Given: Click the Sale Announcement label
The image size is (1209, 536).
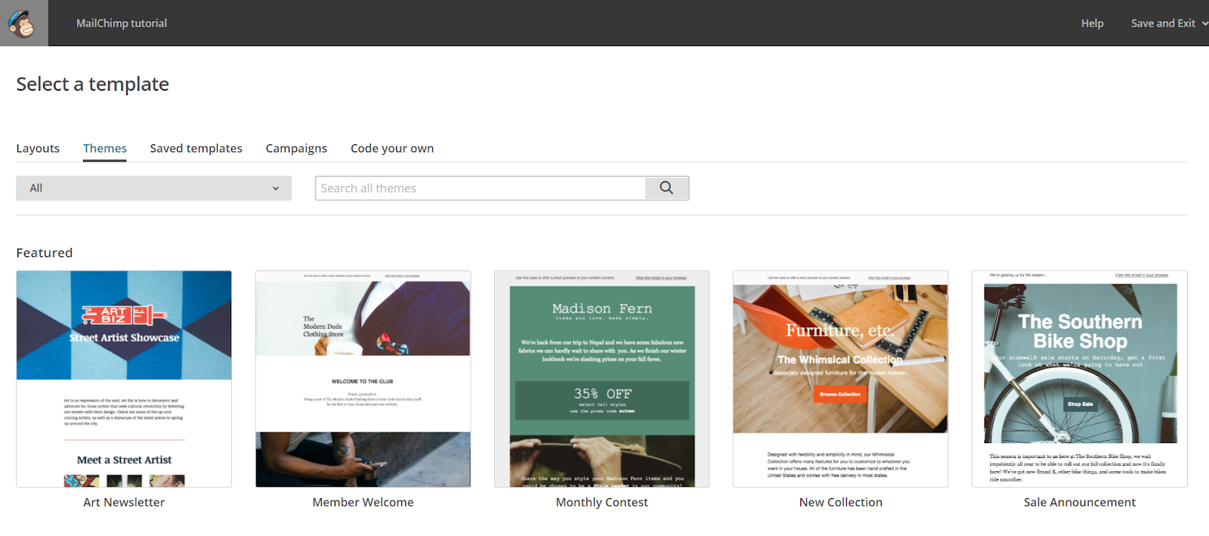Looking at the screenshot, I should [1080, 502].
